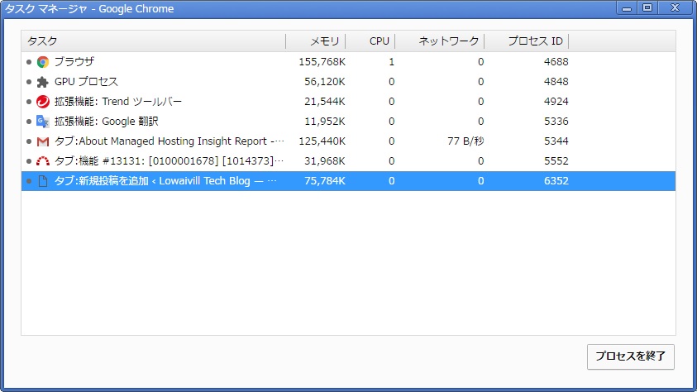The image size is (697, 392).
Task: Sort by the CPU column header
Action: pyautogui.click(x=370, y=41)
